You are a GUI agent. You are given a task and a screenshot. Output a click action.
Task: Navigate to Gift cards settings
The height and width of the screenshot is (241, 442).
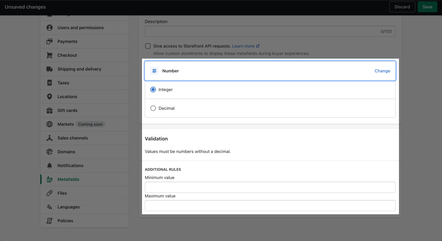click(85, 111)
